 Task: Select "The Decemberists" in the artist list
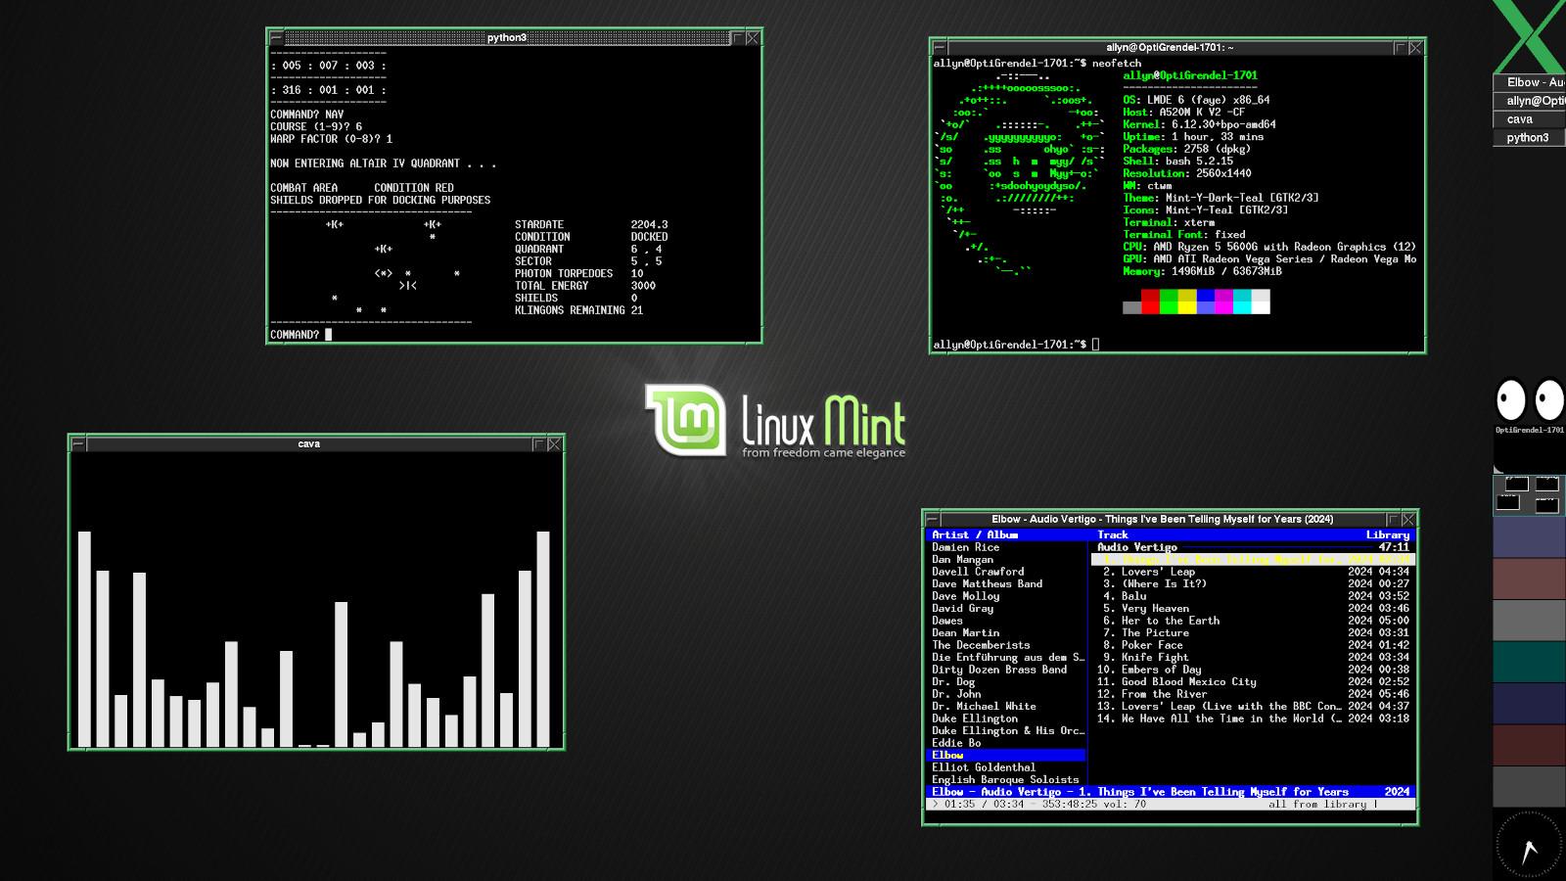tap(981, 645)
